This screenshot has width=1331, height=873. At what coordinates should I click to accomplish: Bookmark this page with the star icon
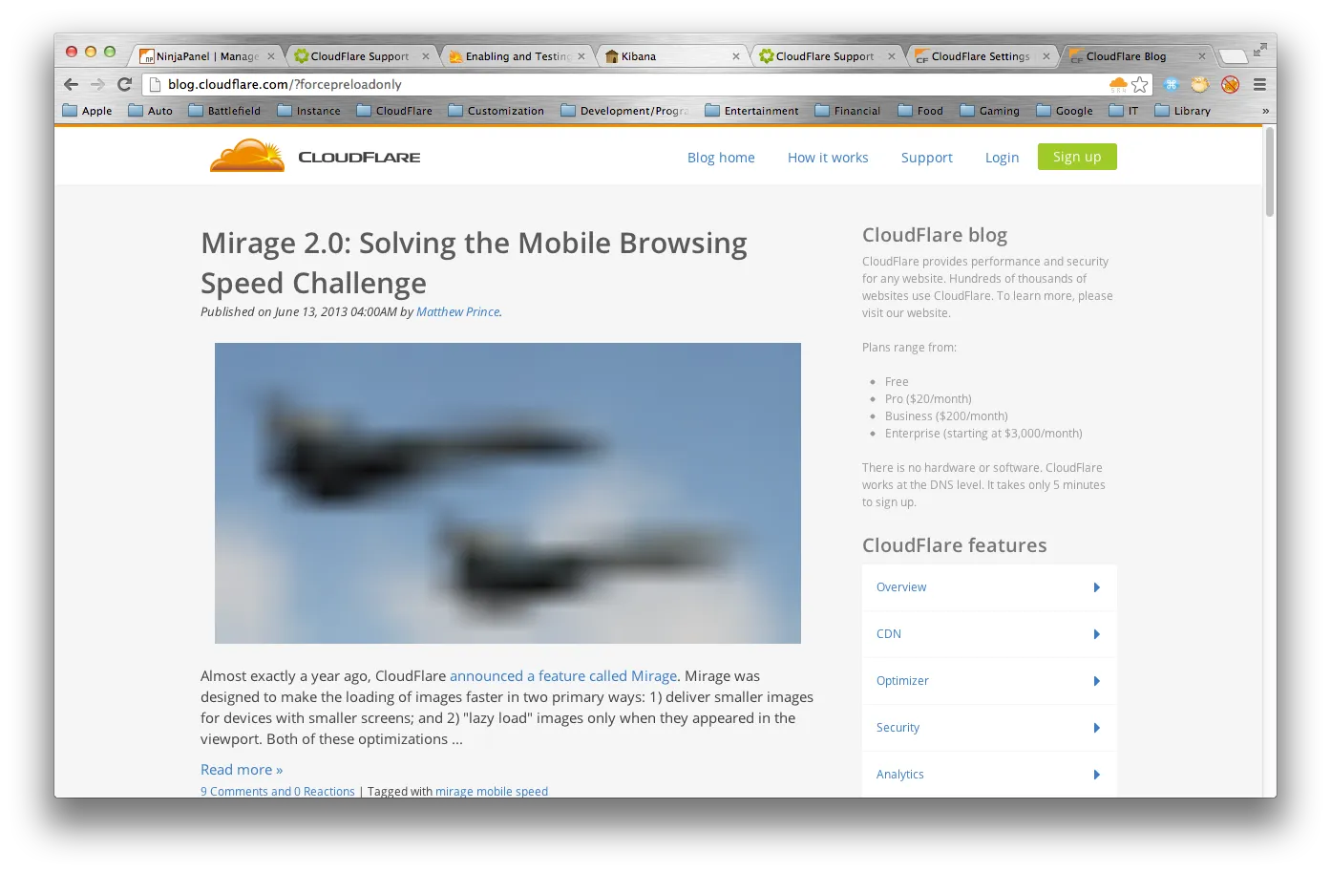[1140, 84]
